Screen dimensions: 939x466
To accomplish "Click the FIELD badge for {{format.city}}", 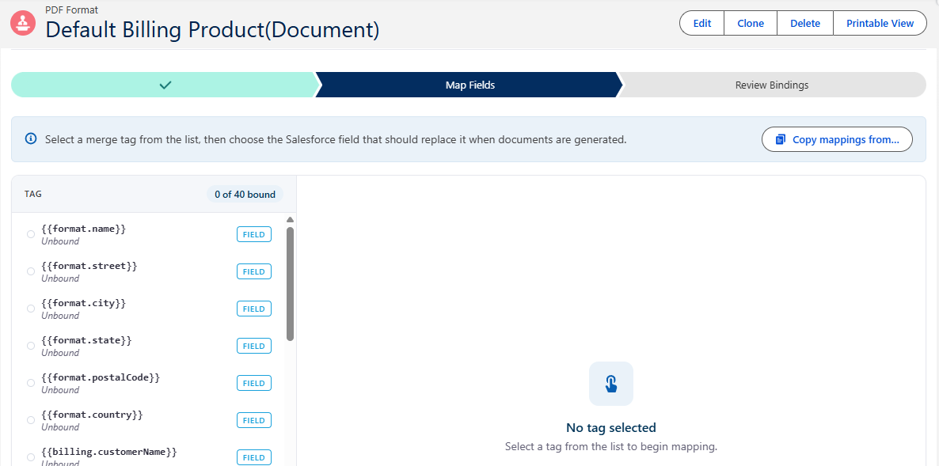I will tap(254, 309).
